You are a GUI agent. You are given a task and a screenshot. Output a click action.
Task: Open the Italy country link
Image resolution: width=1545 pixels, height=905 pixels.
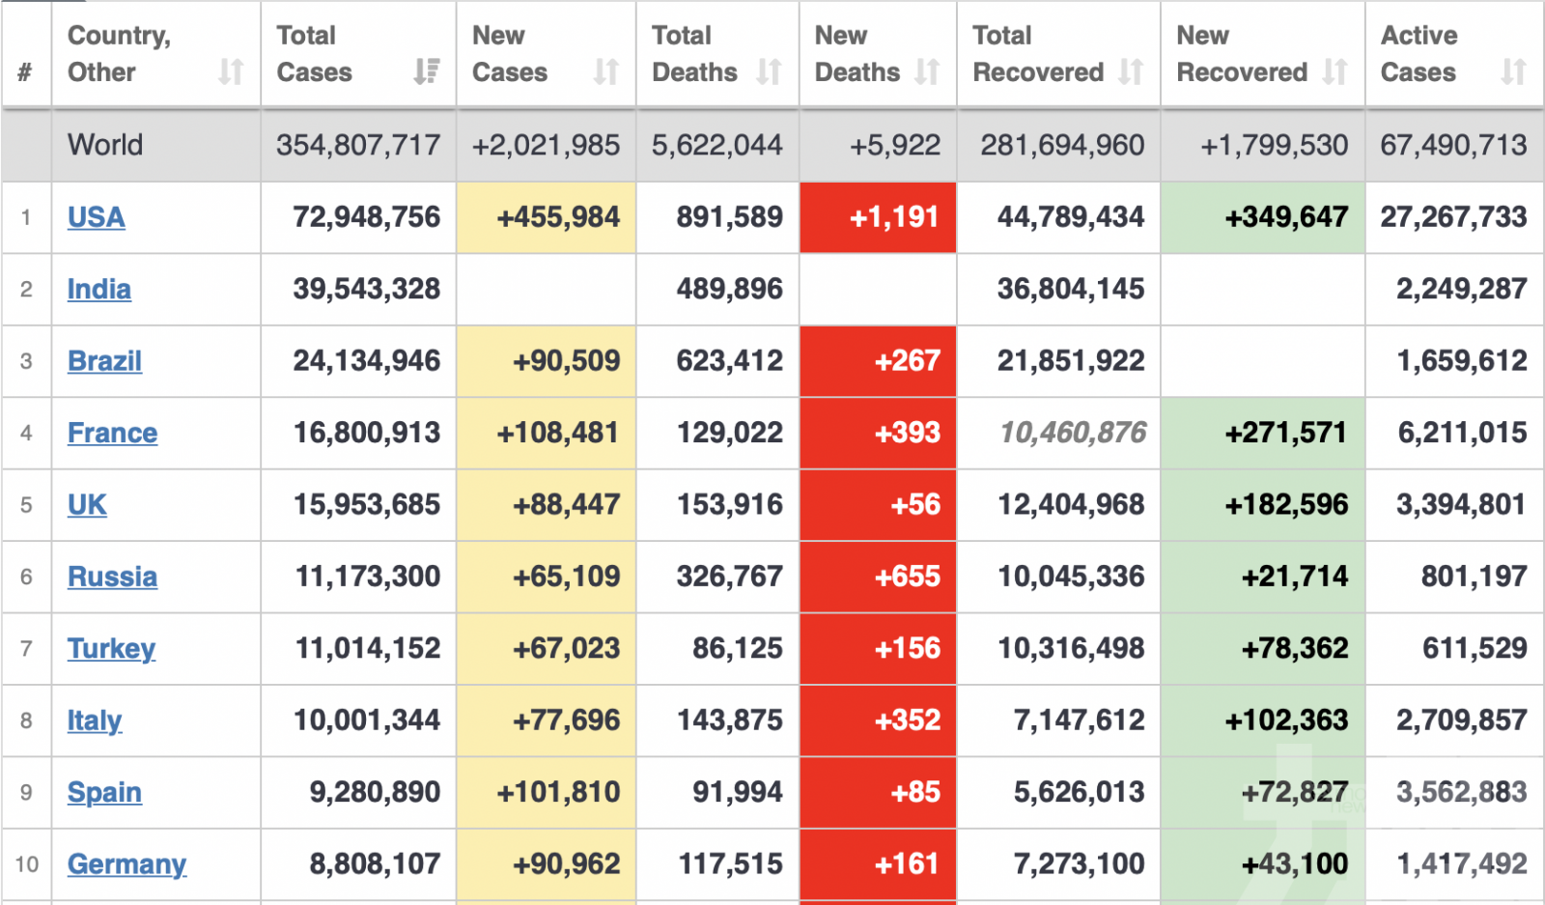tap(94, 721)
